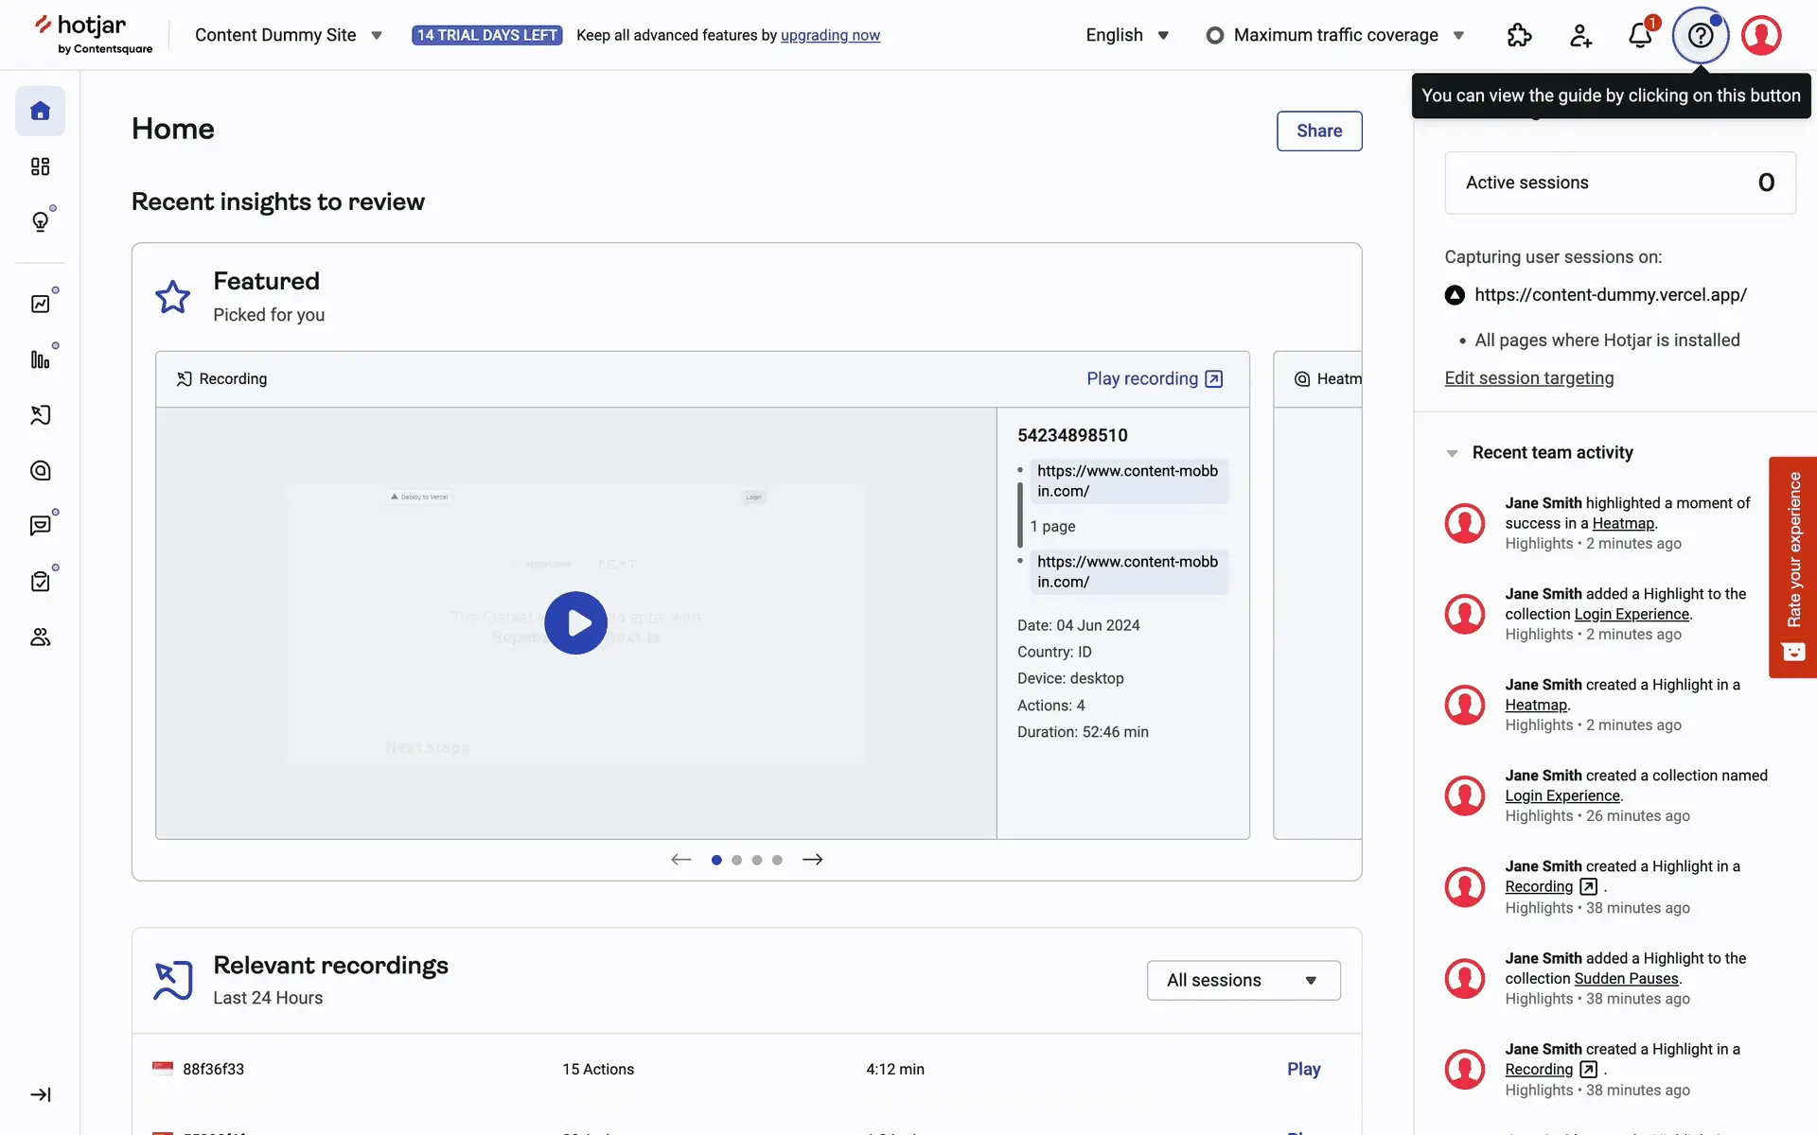Viewport: 1817px width, 1135px height.
Task: Open the integrations puzzle icon
Action: point(1519,36)
